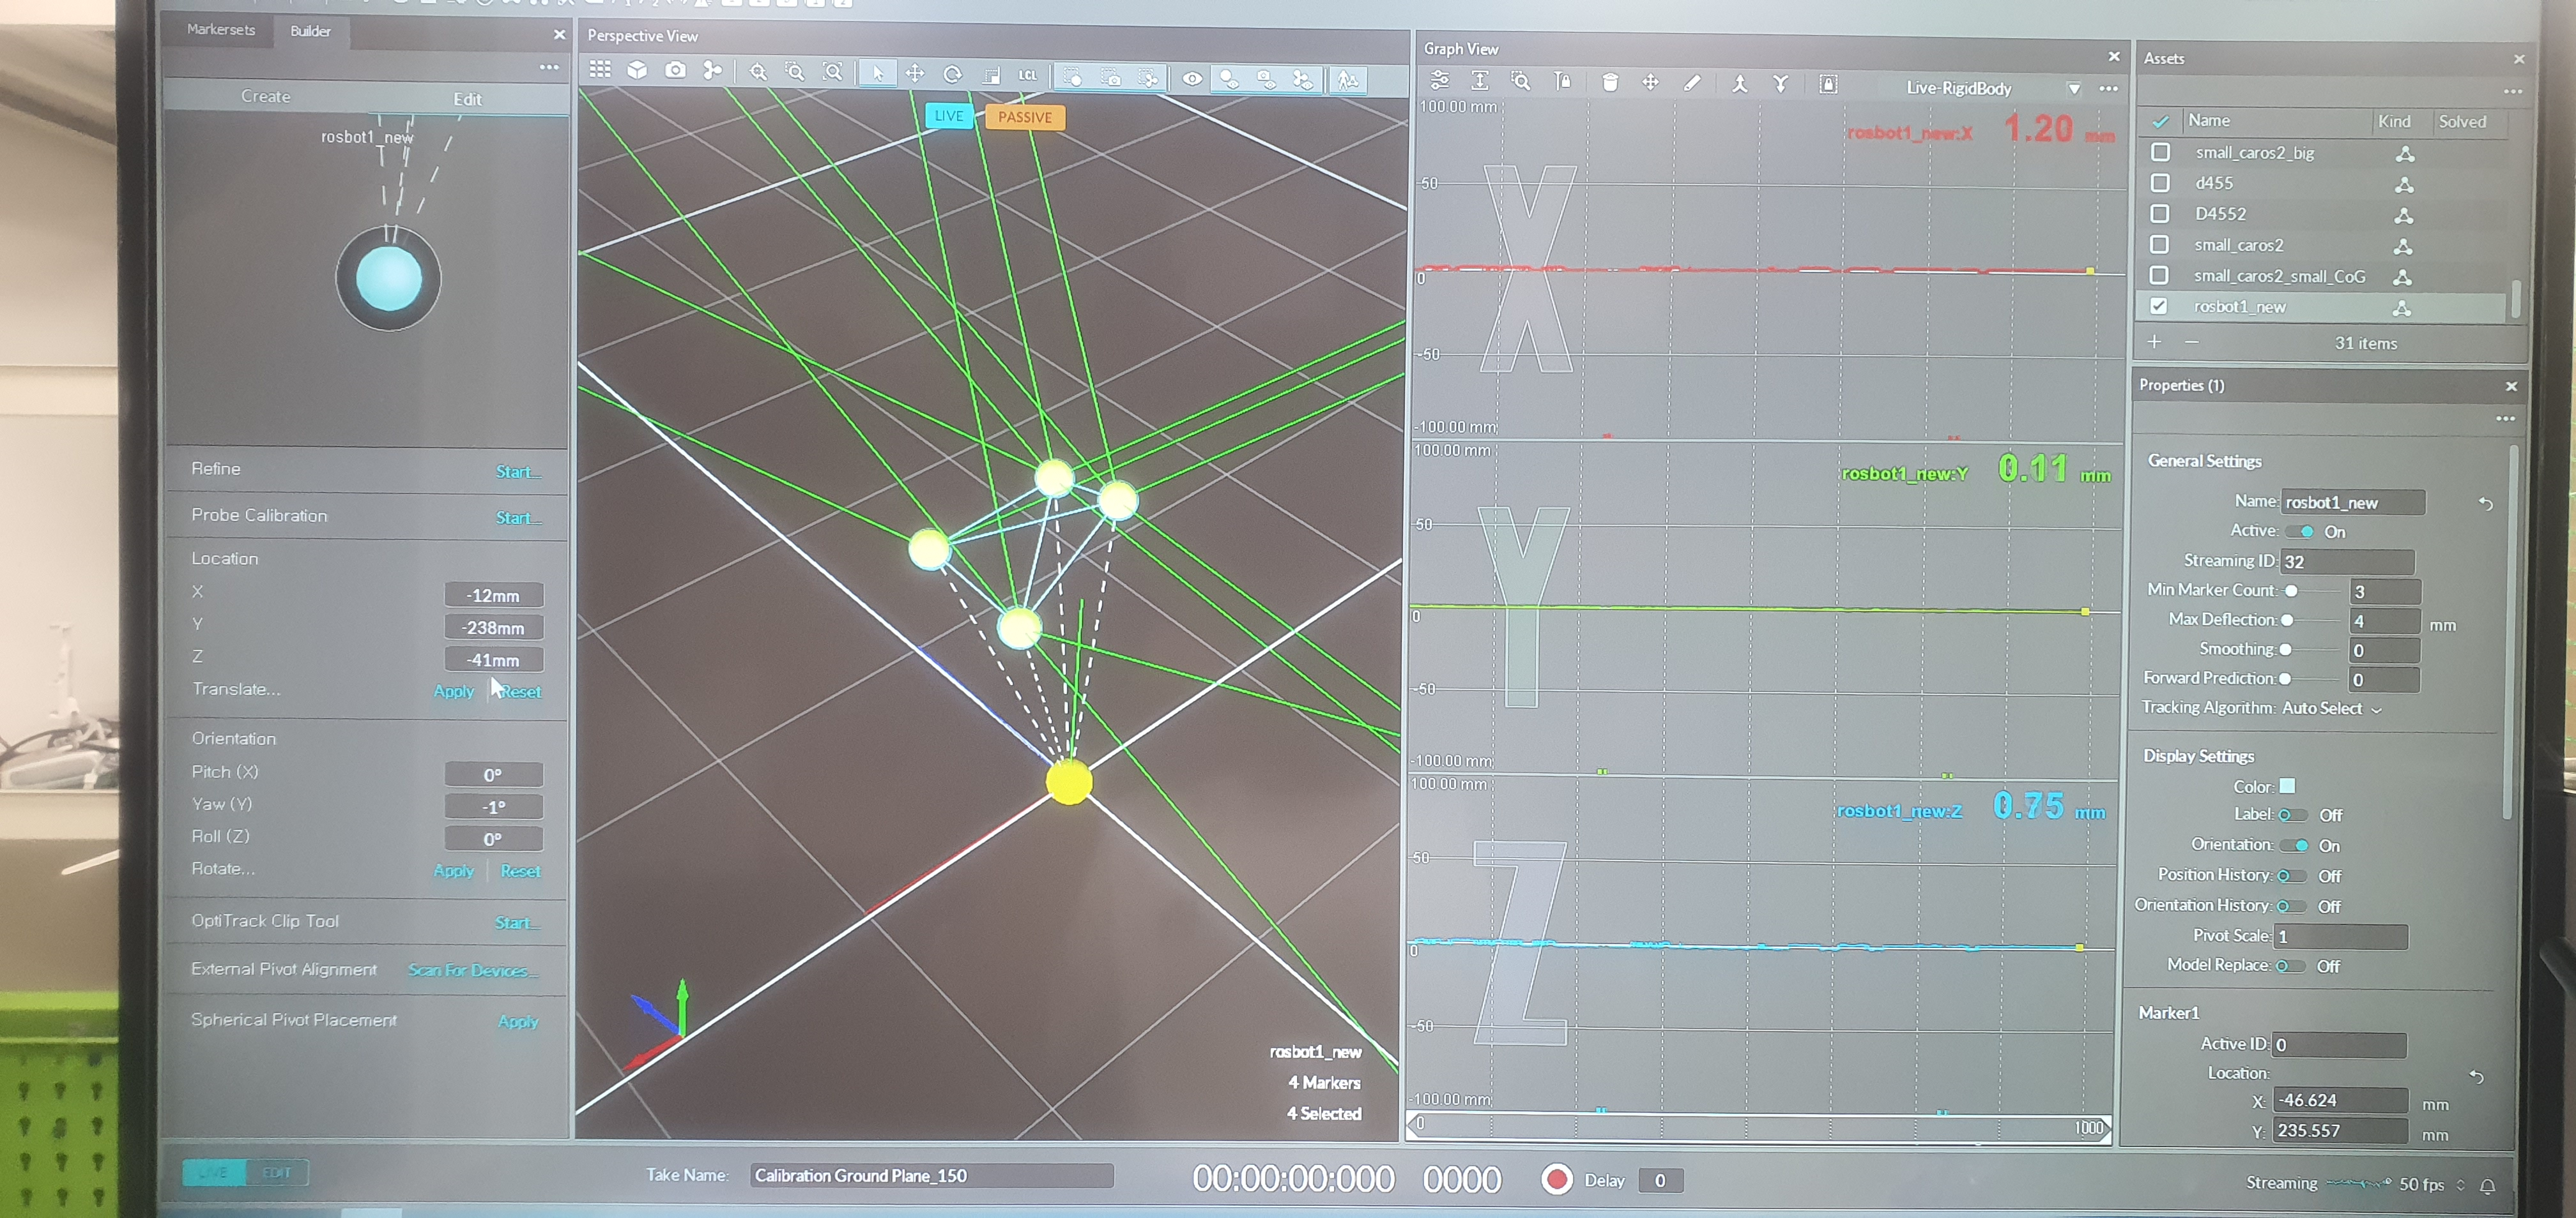Switch to the Markersets tab

coord(221,30)
